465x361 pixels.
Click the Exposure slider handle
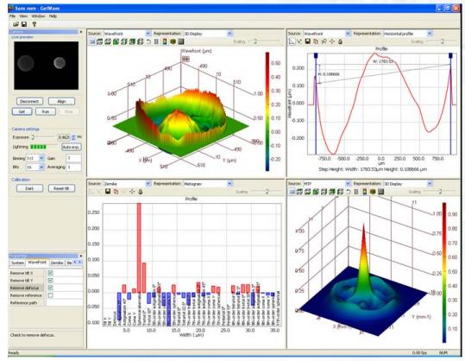pyautogui.click(x=33, y=137)
